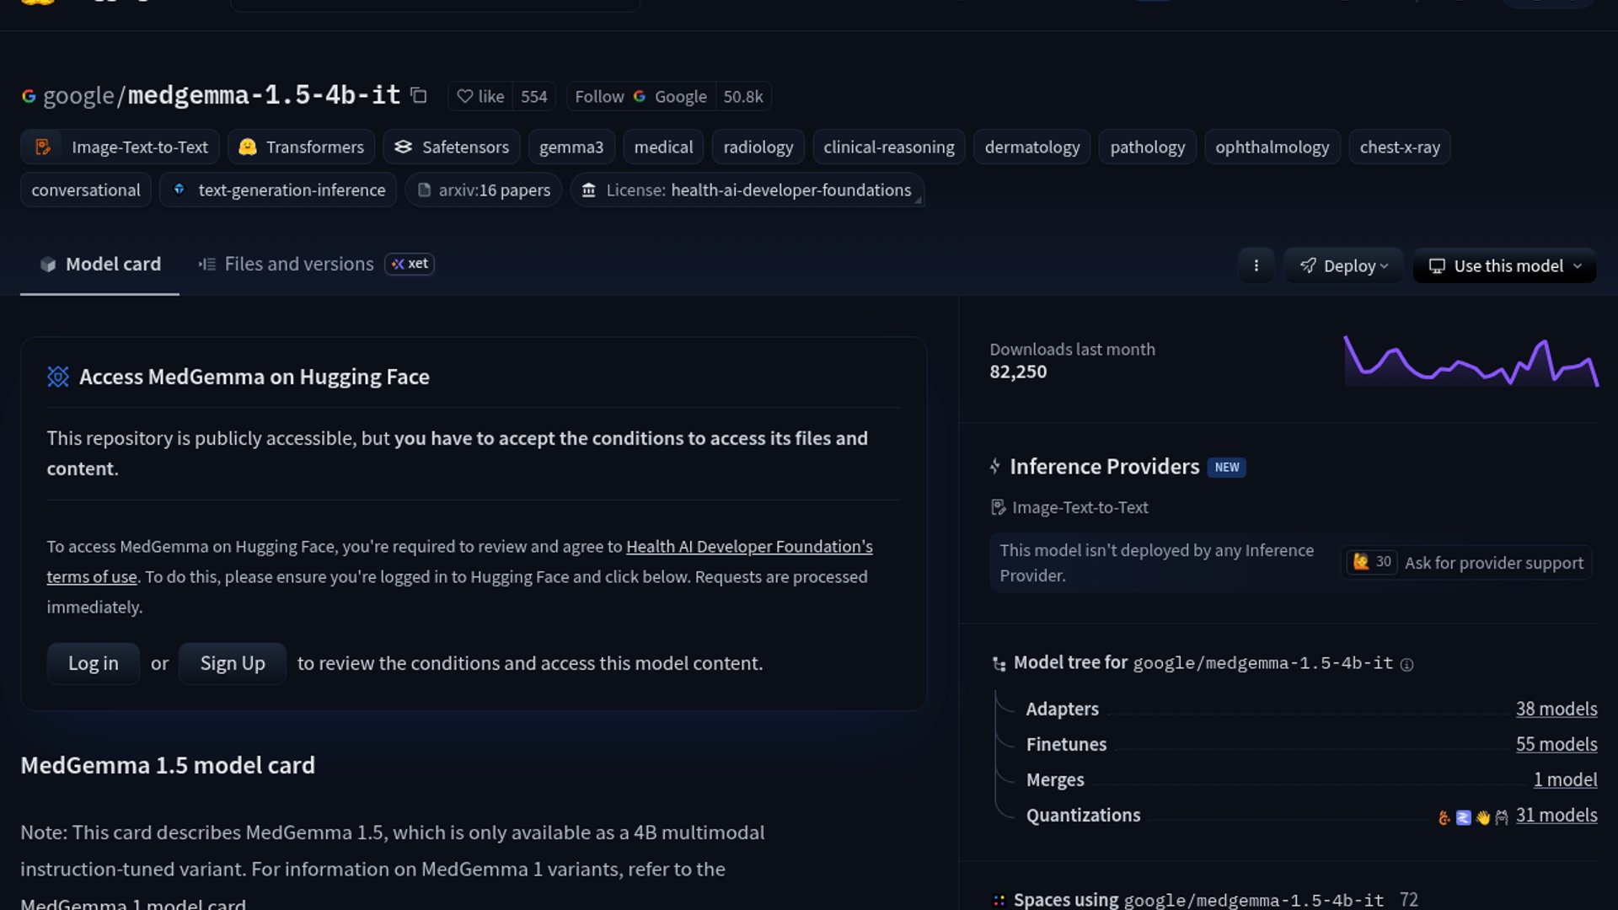Click the License tag with bank icon
Screen dimensions: 1618x910
point(747,190)
